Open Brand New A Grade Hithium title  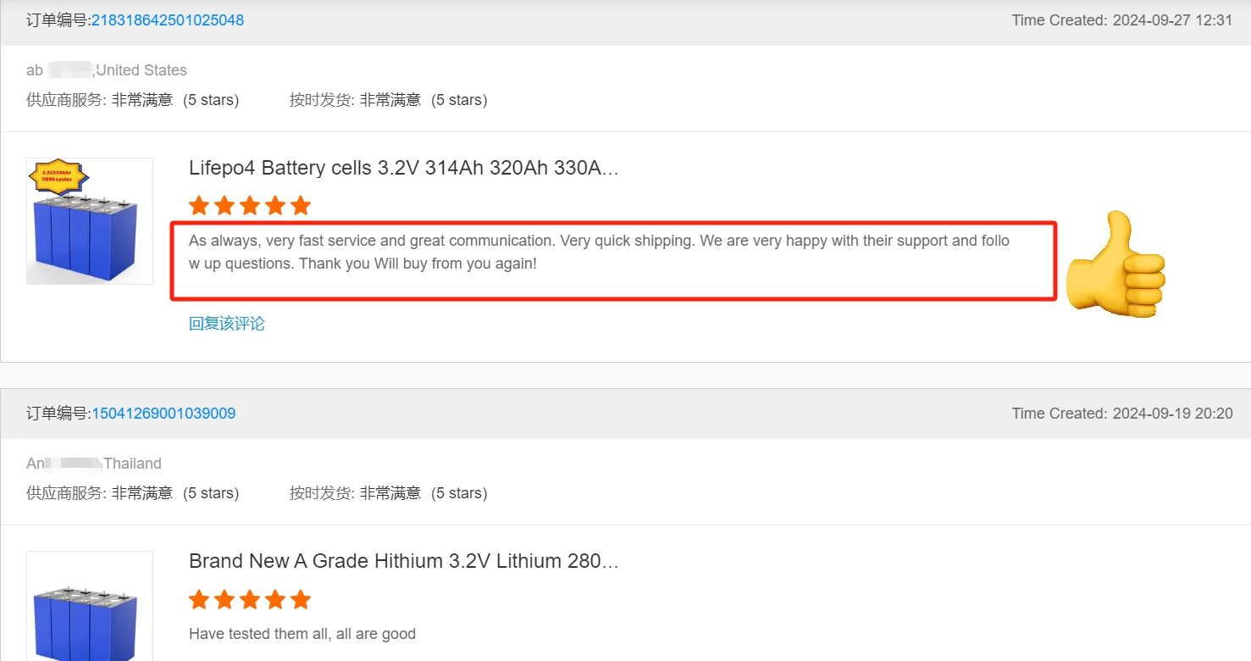pyautogui.click(x=404, y=561)
